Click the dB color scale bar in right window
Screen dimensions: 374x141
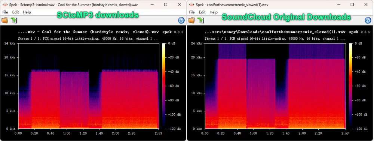[351, 86]
